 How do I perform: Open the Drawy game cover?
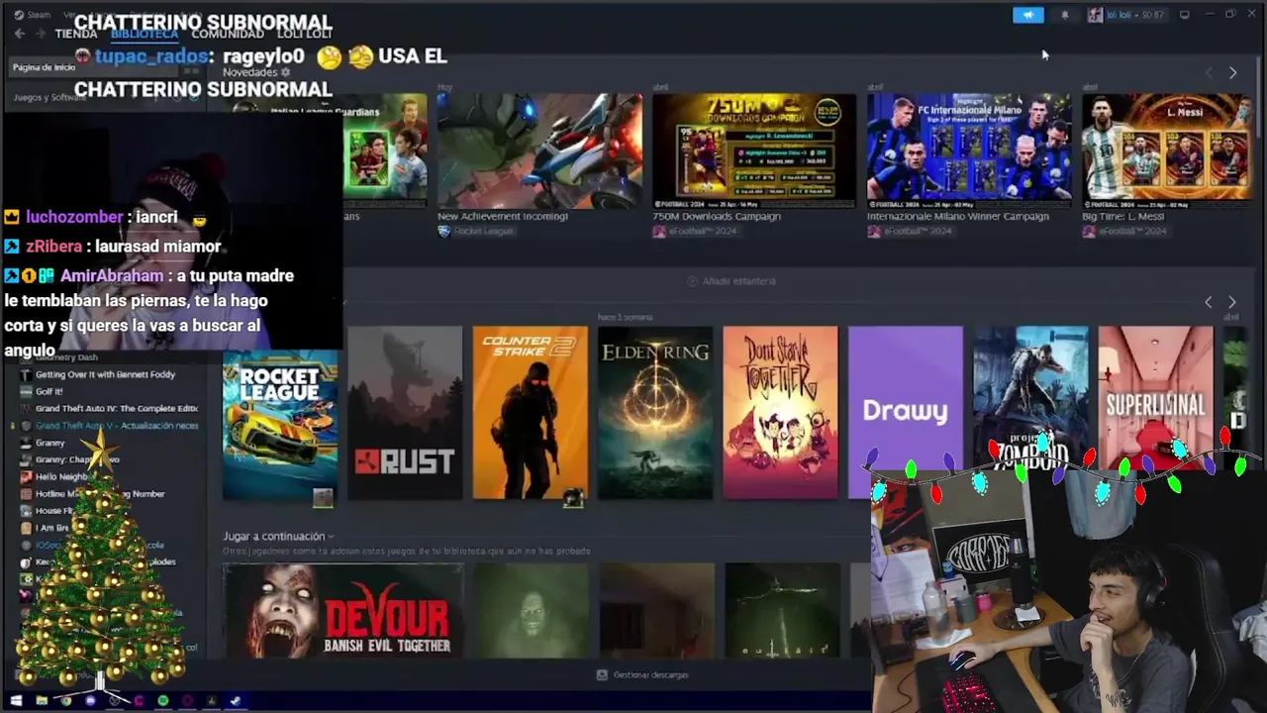click(x=906, y=411)
